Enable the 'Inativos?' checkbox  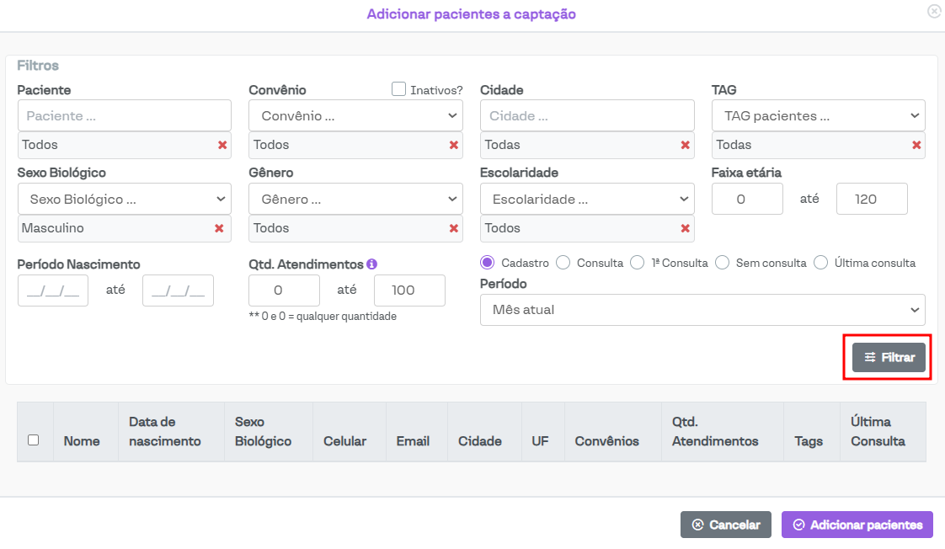click(x=399, y=89)
